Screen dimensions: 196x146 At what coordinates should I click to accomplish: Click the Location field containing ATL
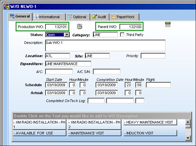57,56
